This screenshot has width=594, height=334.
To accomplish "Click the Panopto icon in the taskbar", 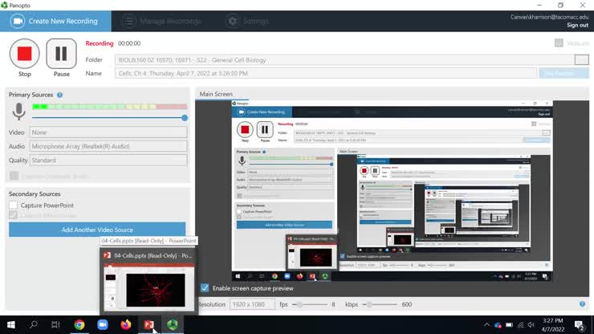I will point(172,324).
